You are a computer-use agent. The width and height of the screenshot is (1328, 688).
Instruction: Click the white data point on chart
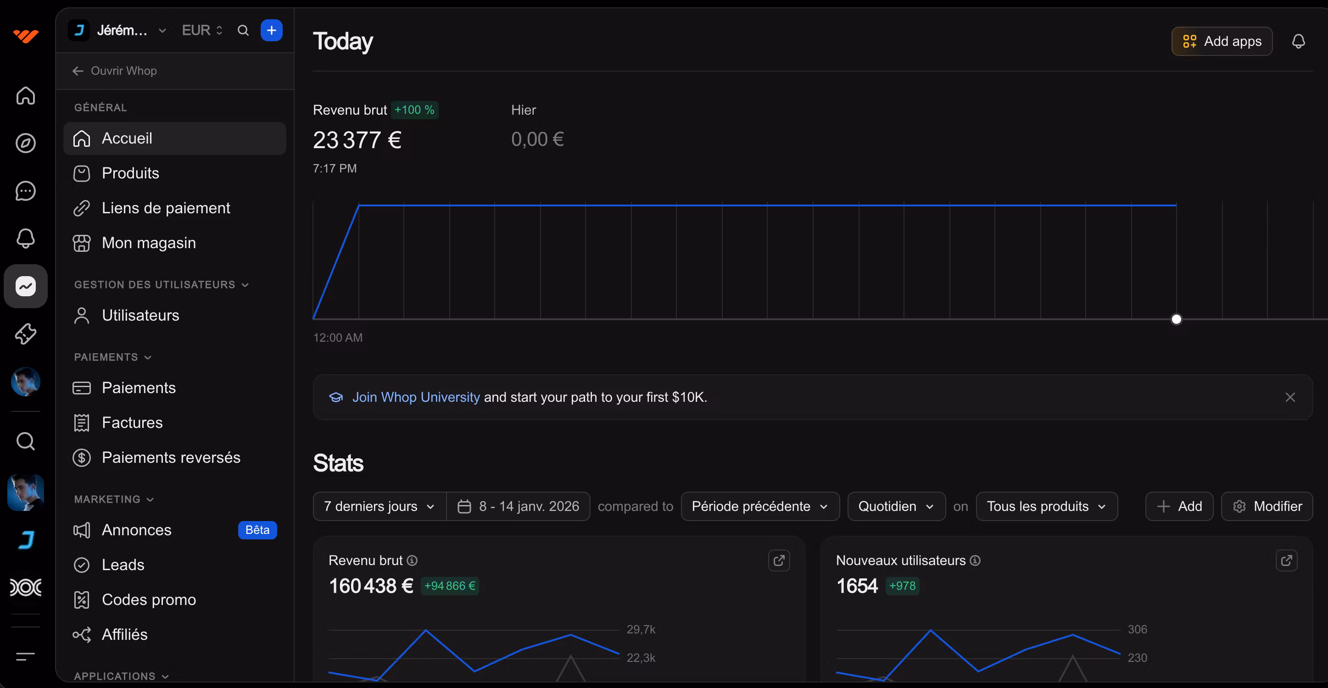coord(1176,319)
